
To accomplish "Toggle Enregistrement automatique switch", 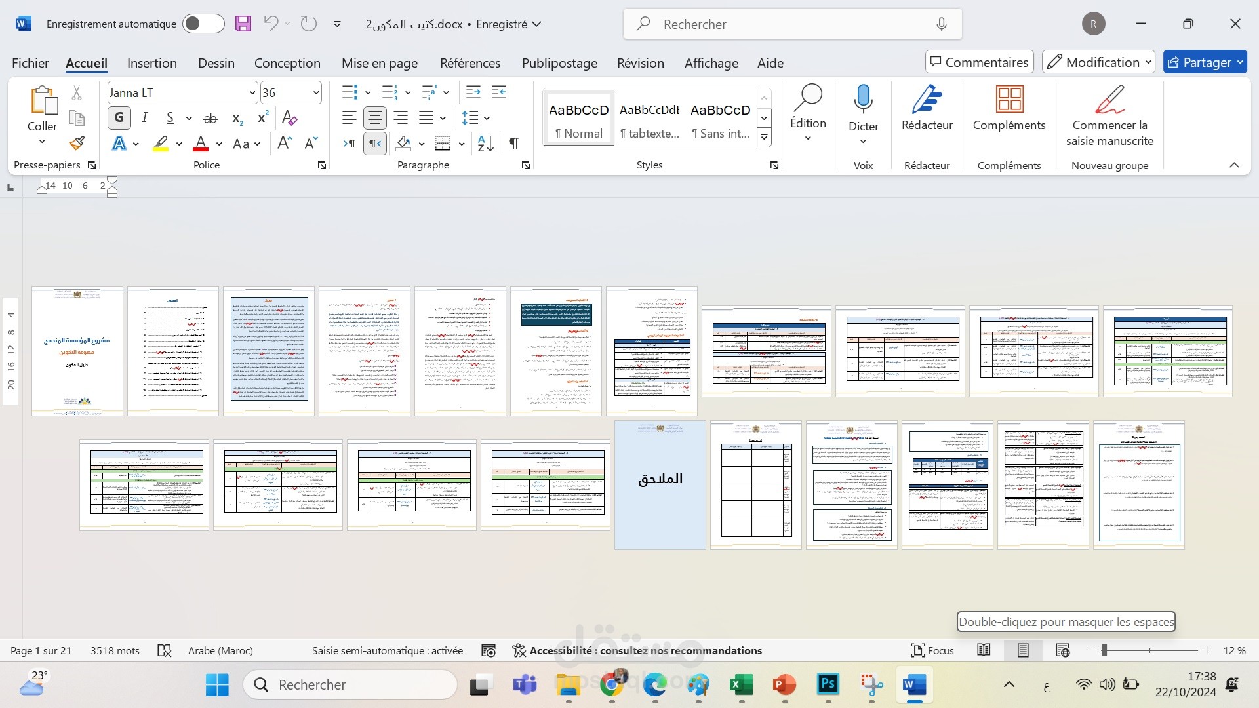I will click(x=203, y=24).
